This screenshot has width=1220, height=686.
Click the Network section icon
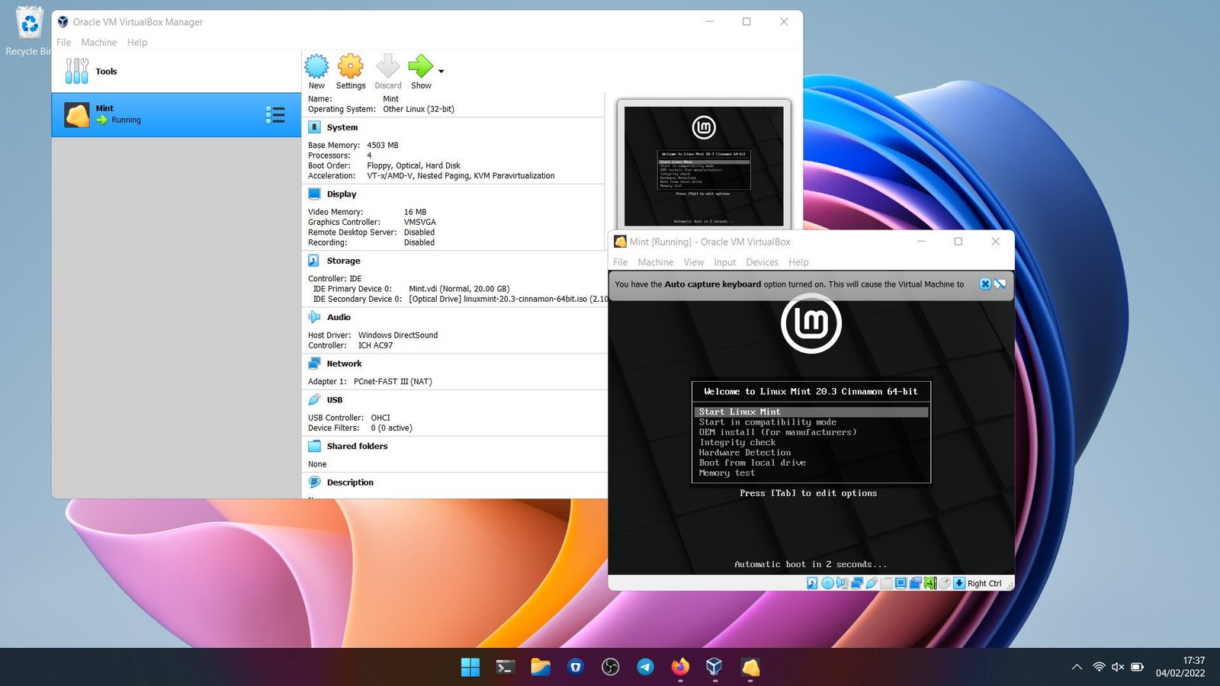[x=314, y=364]
